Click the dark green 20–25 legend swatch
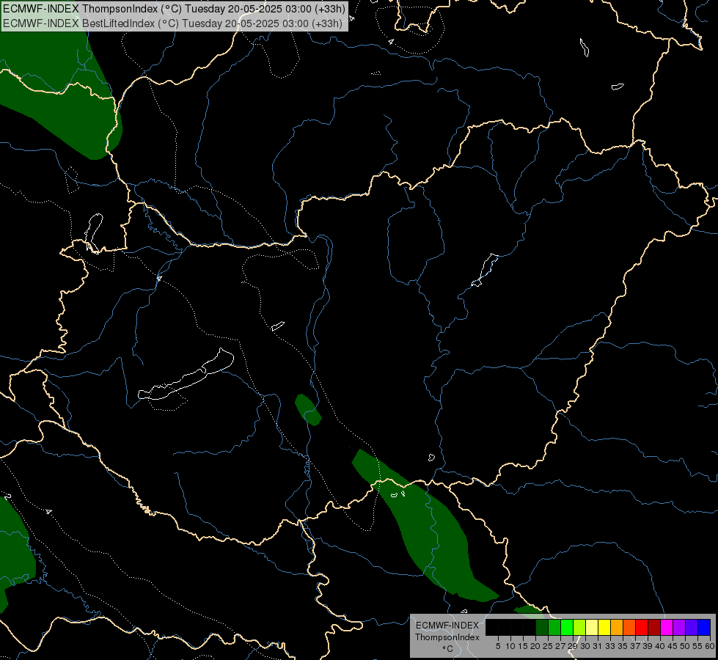Image resolution: width=718 pixels, height=660 pixels. 542,627
